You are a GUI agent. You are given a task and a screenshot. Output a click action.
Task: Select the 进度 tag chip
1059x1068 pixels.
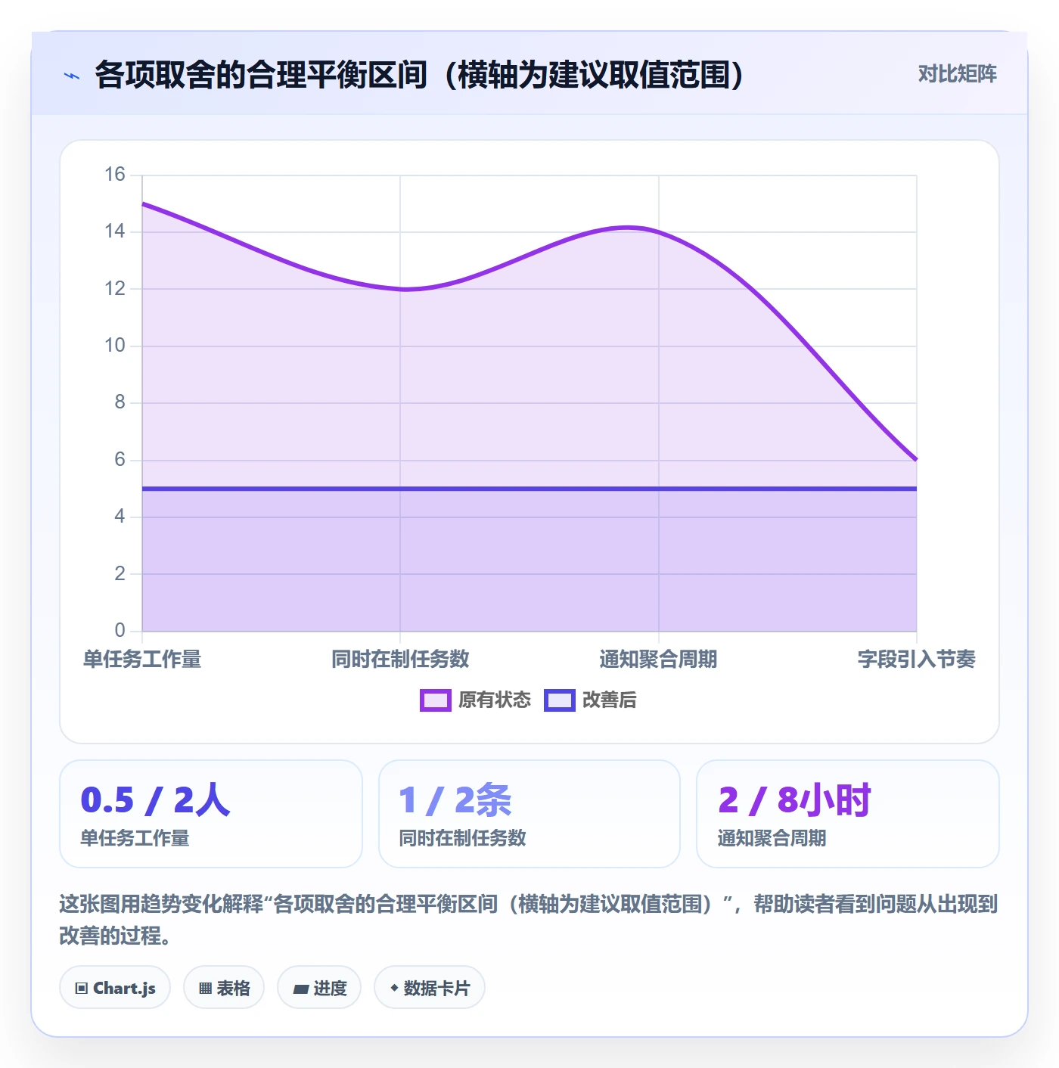tap(319, 988)
